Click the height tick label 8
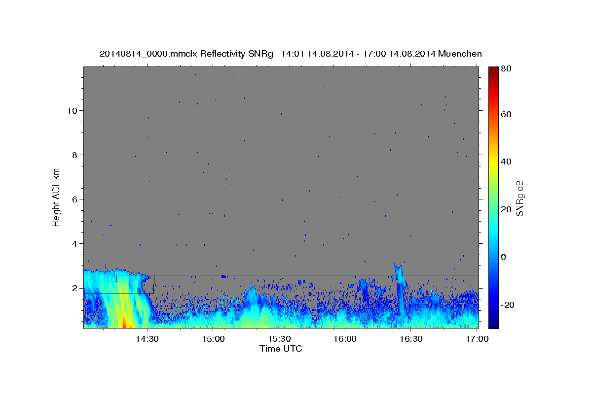Viewport: 592px width, 394px height. 75,155
